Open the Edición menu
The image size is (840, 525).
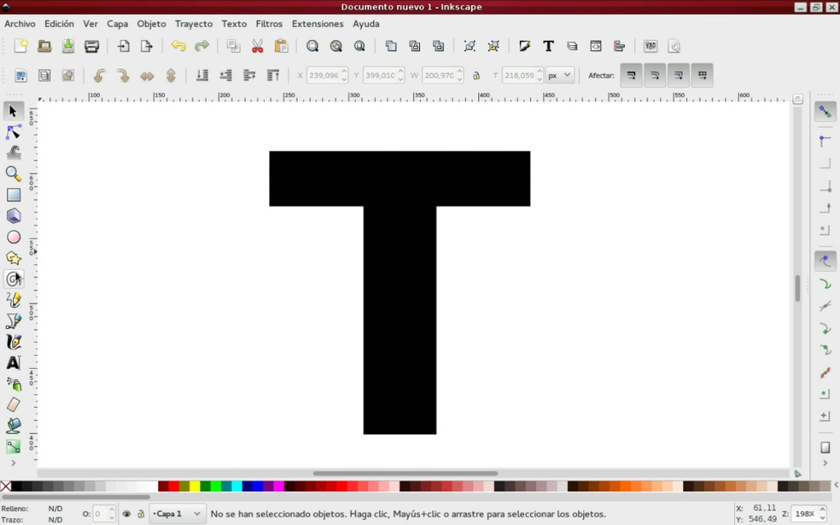tap(59, 24)
